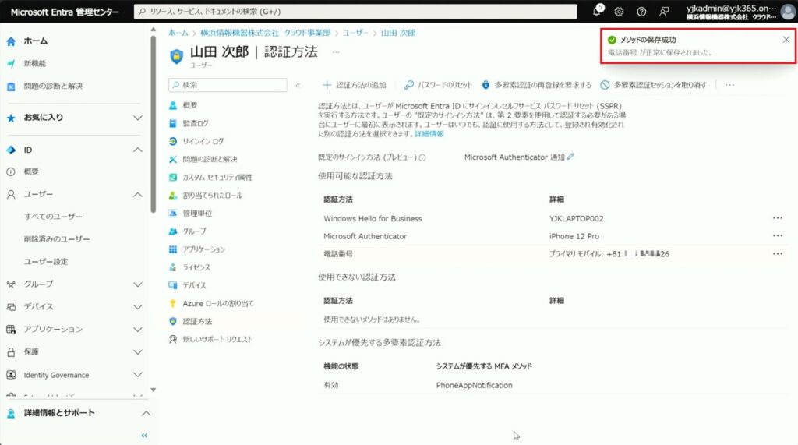Open 概要 in user menu
This screenshot has width=798, height=445.
pos(190,105)
